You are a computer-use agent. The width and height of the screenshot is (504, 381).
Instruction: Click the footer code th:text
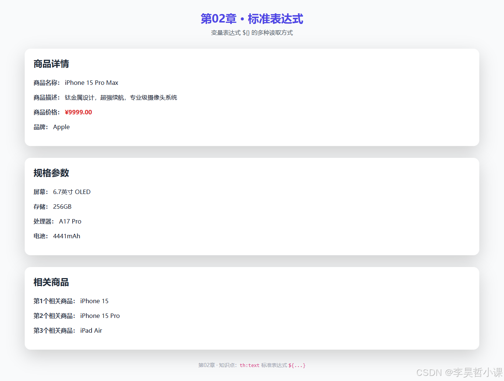(x=250, y=365)
